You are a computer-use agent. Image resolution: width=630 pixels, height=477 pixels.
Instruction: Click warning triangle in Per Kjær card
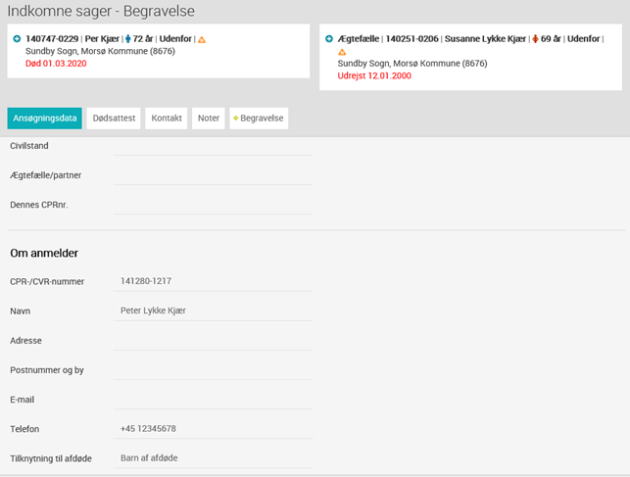pos(202,39)
